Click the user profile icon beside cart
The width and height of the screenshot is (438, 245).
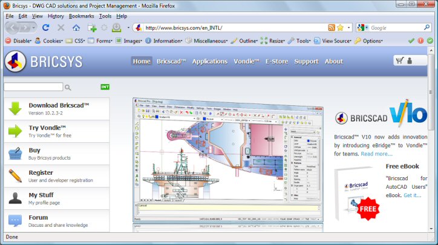pos(410,60)
